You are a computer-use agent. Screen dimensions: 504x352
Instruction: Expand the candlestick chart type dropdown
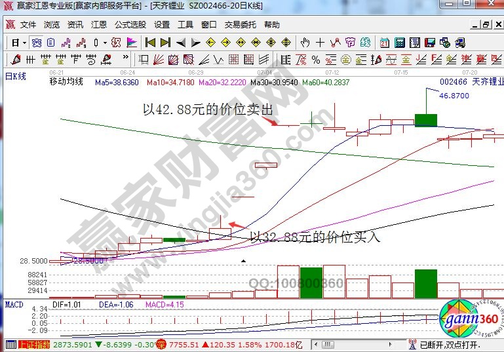pos(105,43)
